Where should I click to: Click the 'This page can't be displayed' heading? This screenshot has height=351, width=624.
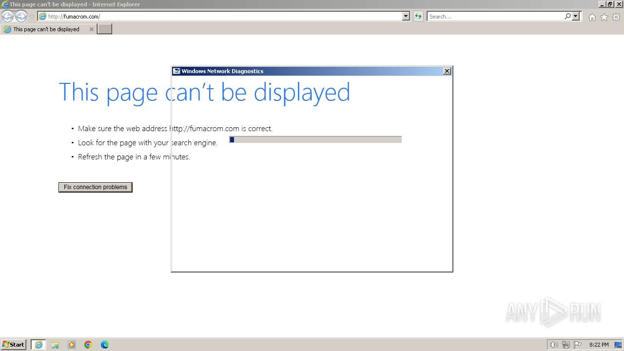(204, 92)
